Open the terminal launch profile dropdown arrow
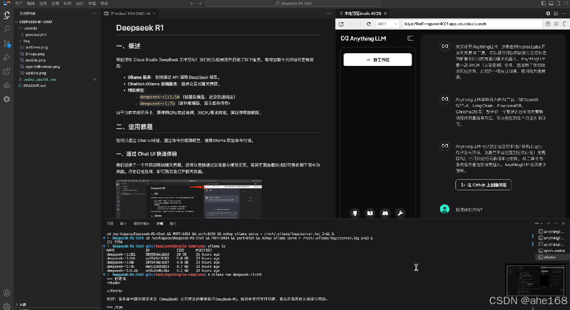 tap(541, 224)
